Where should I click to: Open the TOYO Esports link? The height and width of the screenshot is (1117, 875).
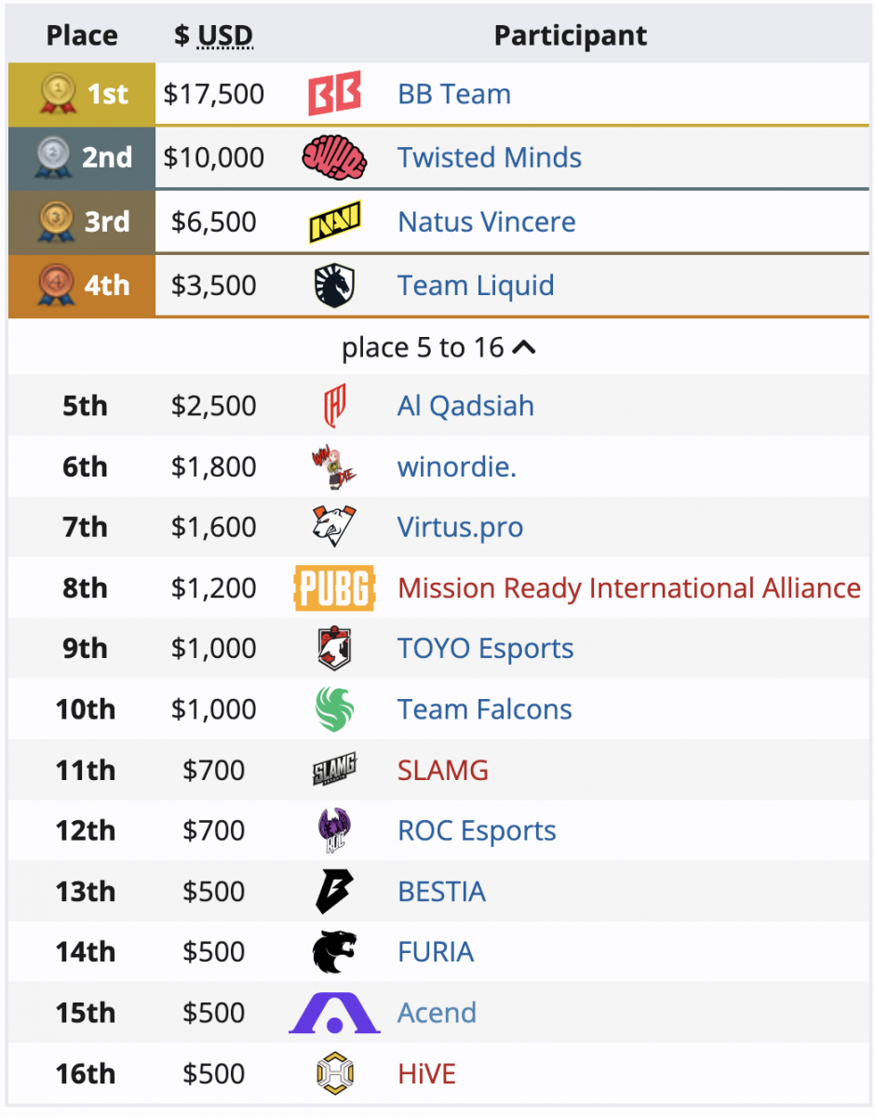[485, 649]
